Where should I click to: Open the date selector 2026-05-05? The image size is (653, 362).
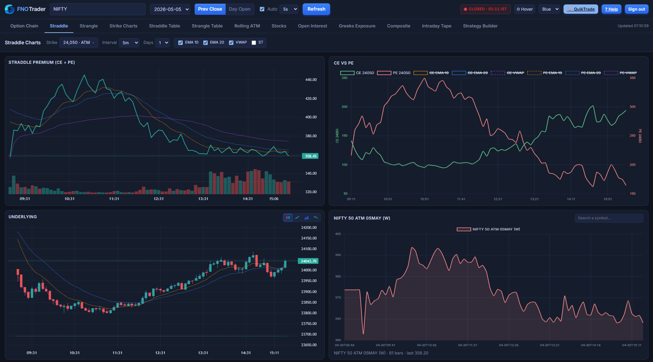(170, 9)
